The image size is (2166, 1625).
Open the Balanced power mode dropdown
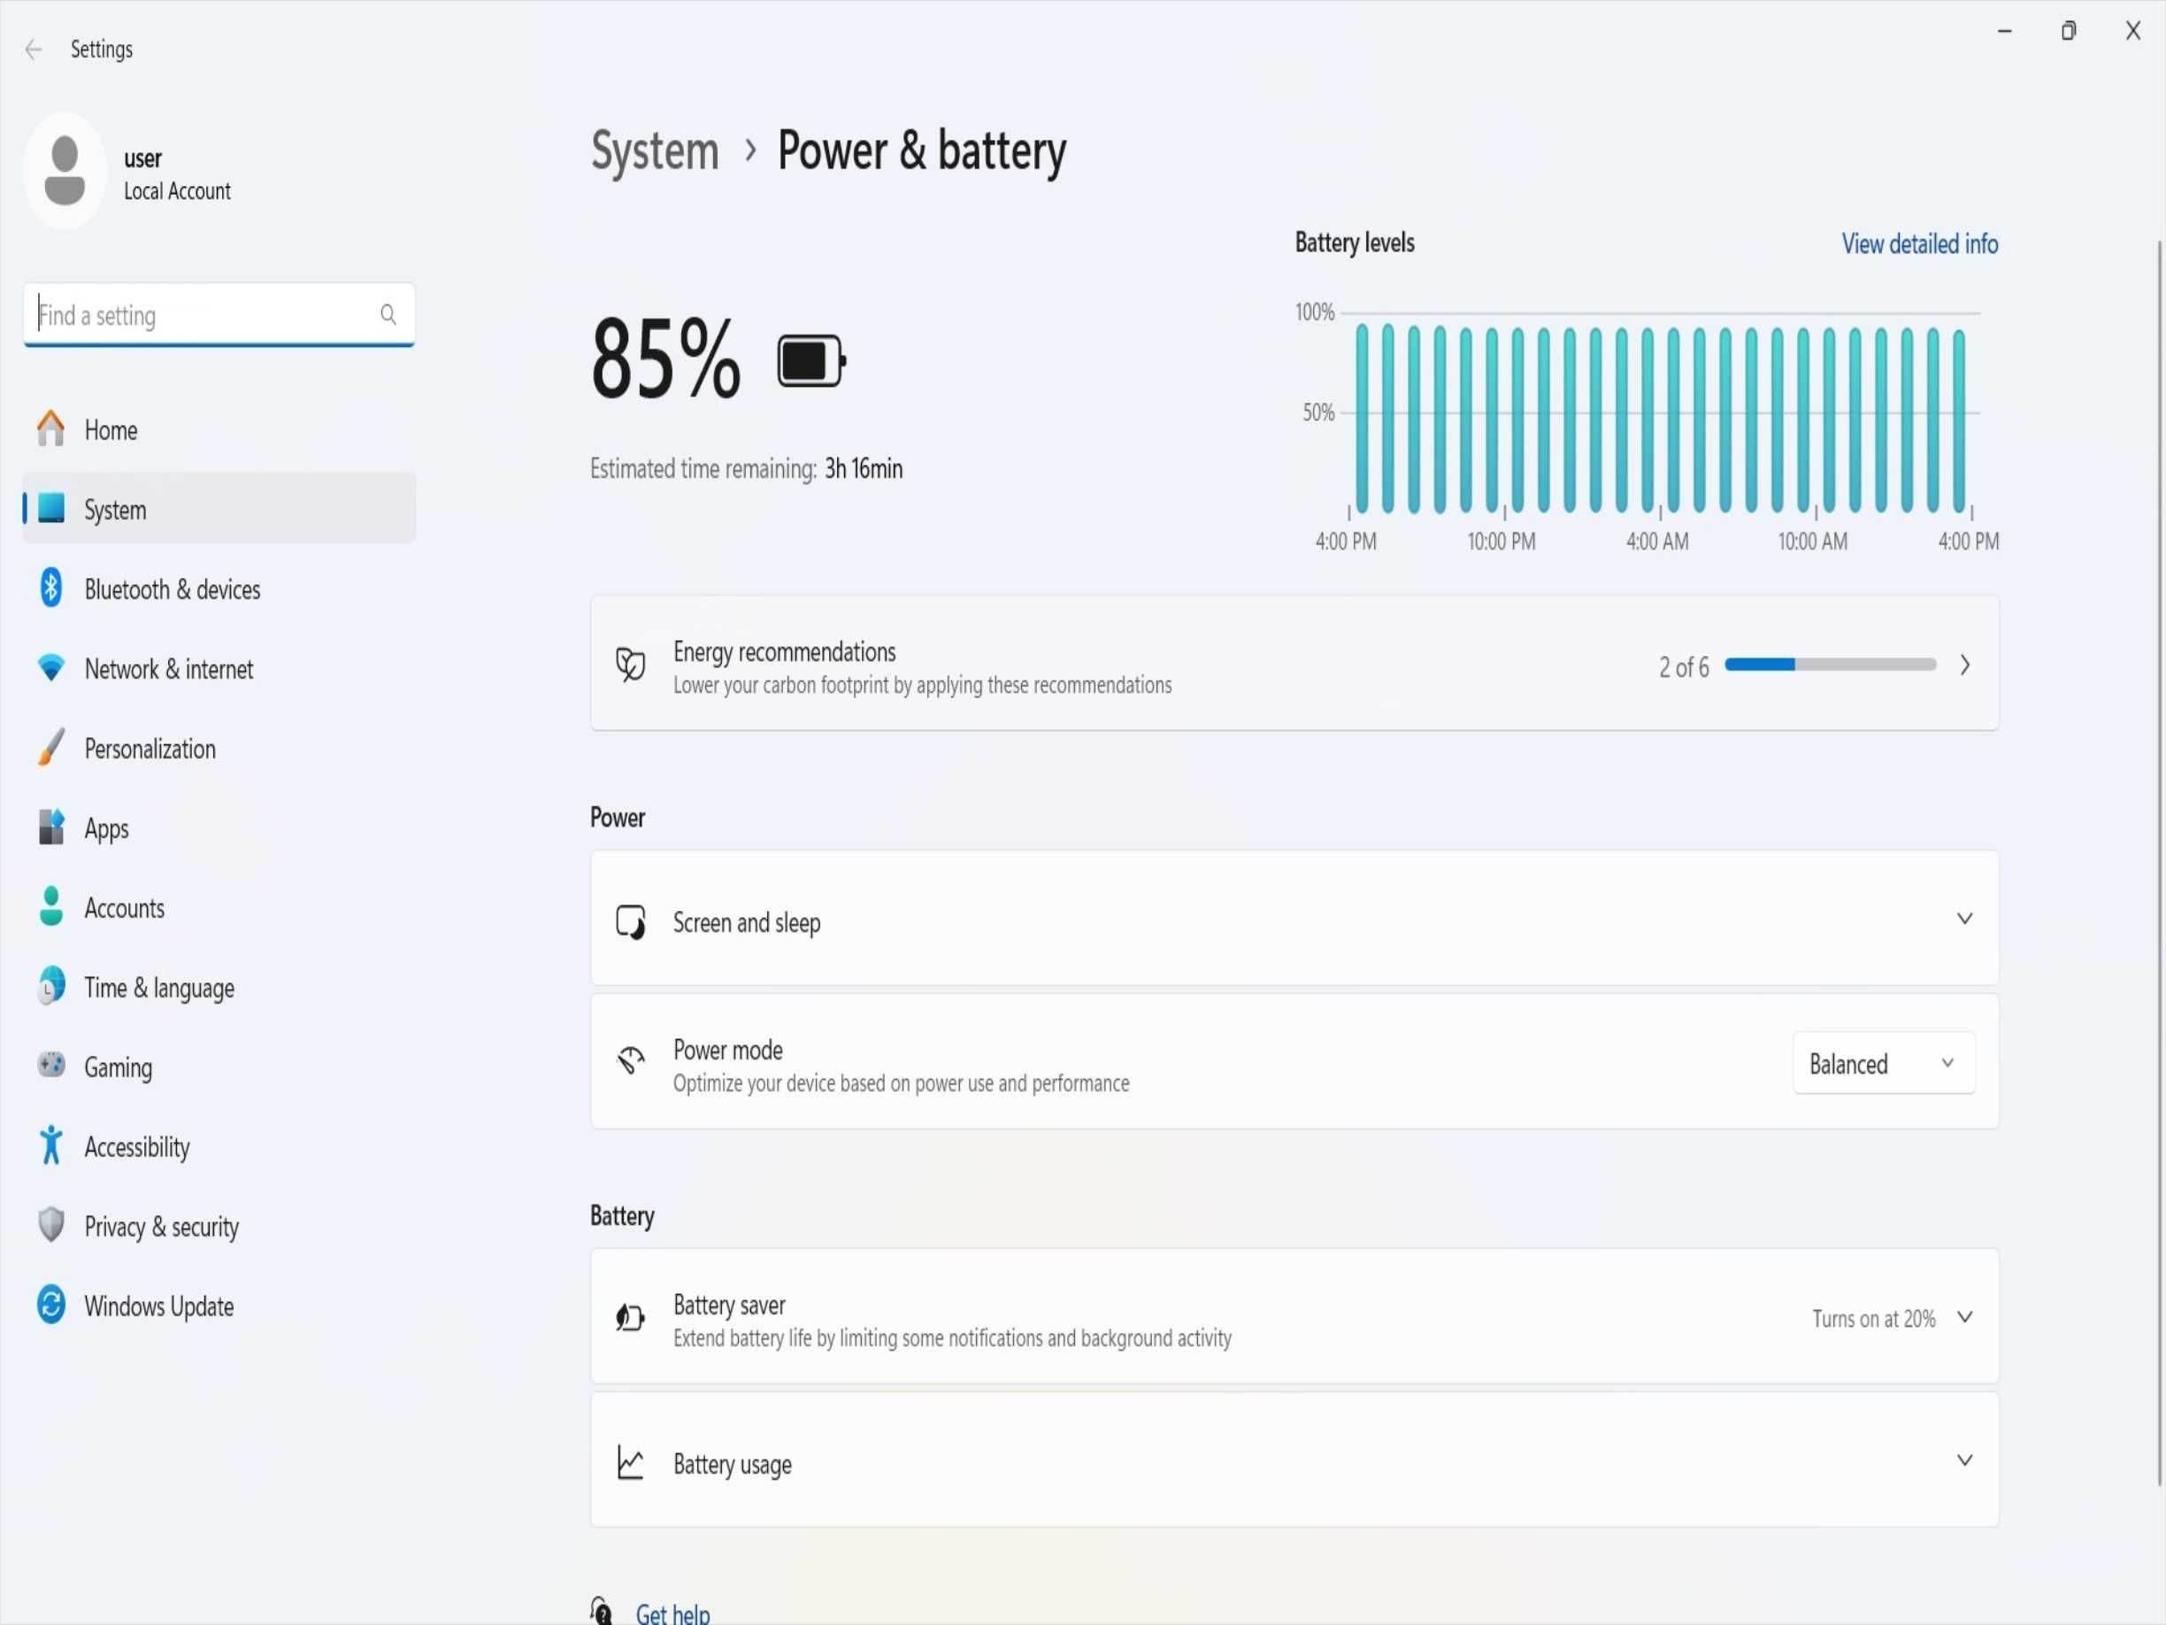pos(1884,1064)
